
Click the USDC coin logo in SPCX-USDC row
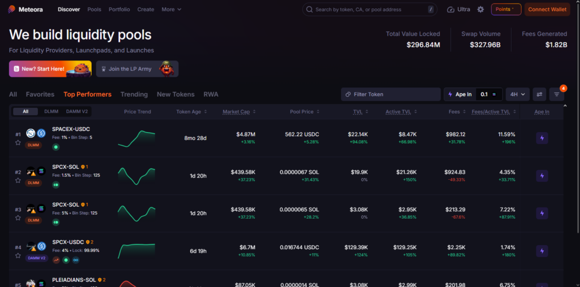pyautogui.click(x=41, y=246)
